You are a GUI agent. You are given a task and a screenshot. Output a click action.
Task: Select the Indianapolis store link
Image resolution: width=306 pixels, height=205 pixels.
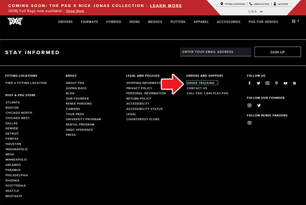(17, 149)
